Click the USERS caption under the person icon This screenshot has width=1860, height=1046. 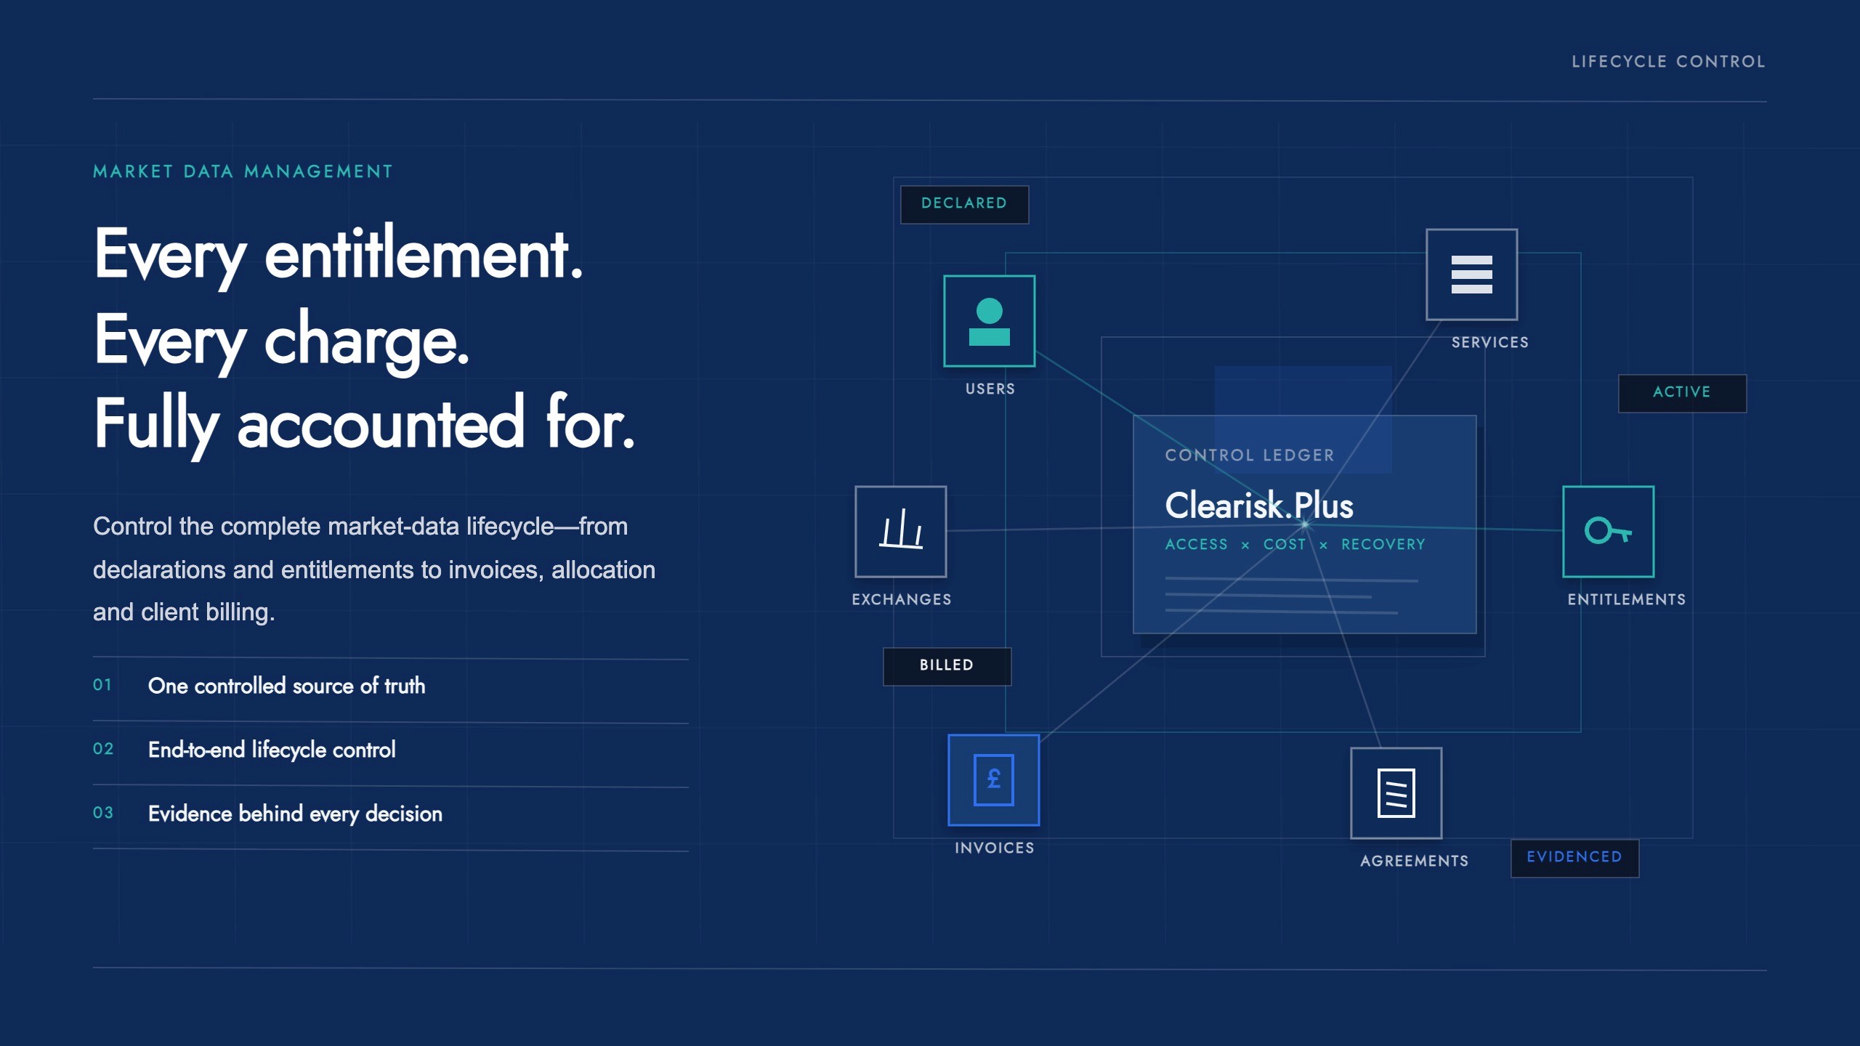coord(990,389)
